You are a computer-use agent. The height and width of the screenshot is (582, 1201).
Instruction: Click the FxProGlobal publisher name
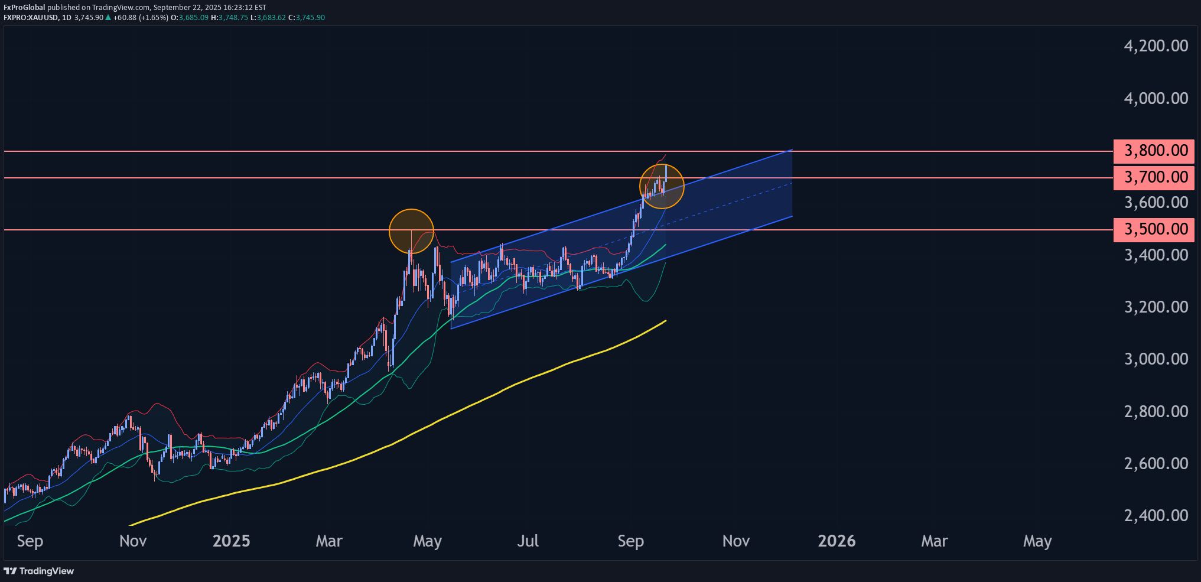pos(24,8)
